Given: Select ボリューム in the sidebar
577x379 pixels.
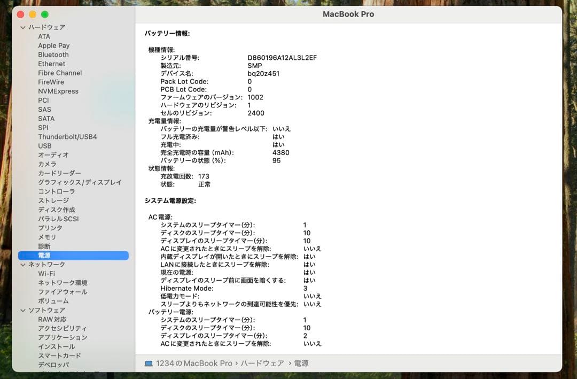Looking at the screenshot, I should [x=53, y=301].
